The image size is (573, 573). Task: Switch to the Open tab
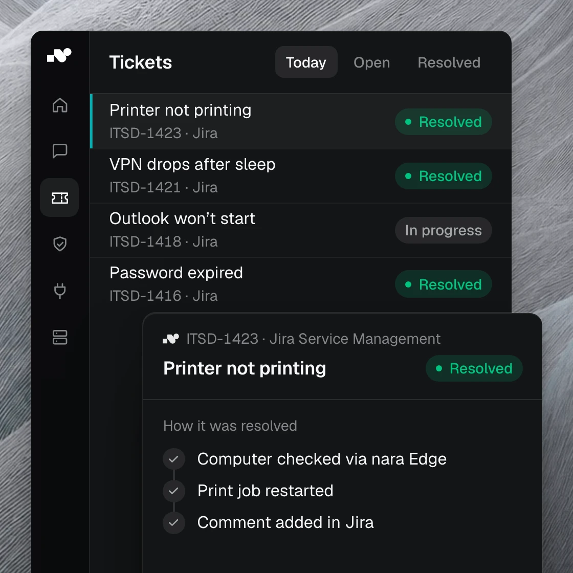[371, 62]
